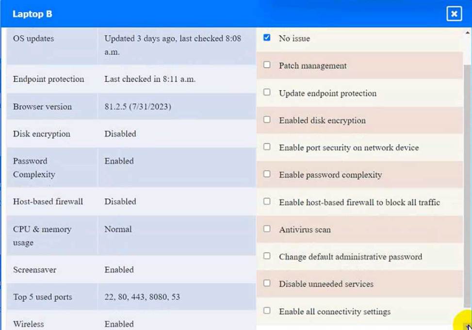Click the Enabled value for Password Complexity
472x330 pixels.
(119, 161)
